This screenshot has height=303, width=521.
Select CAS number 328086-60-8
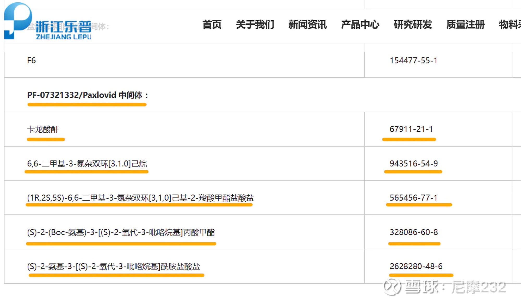click(x=414, y=232)
